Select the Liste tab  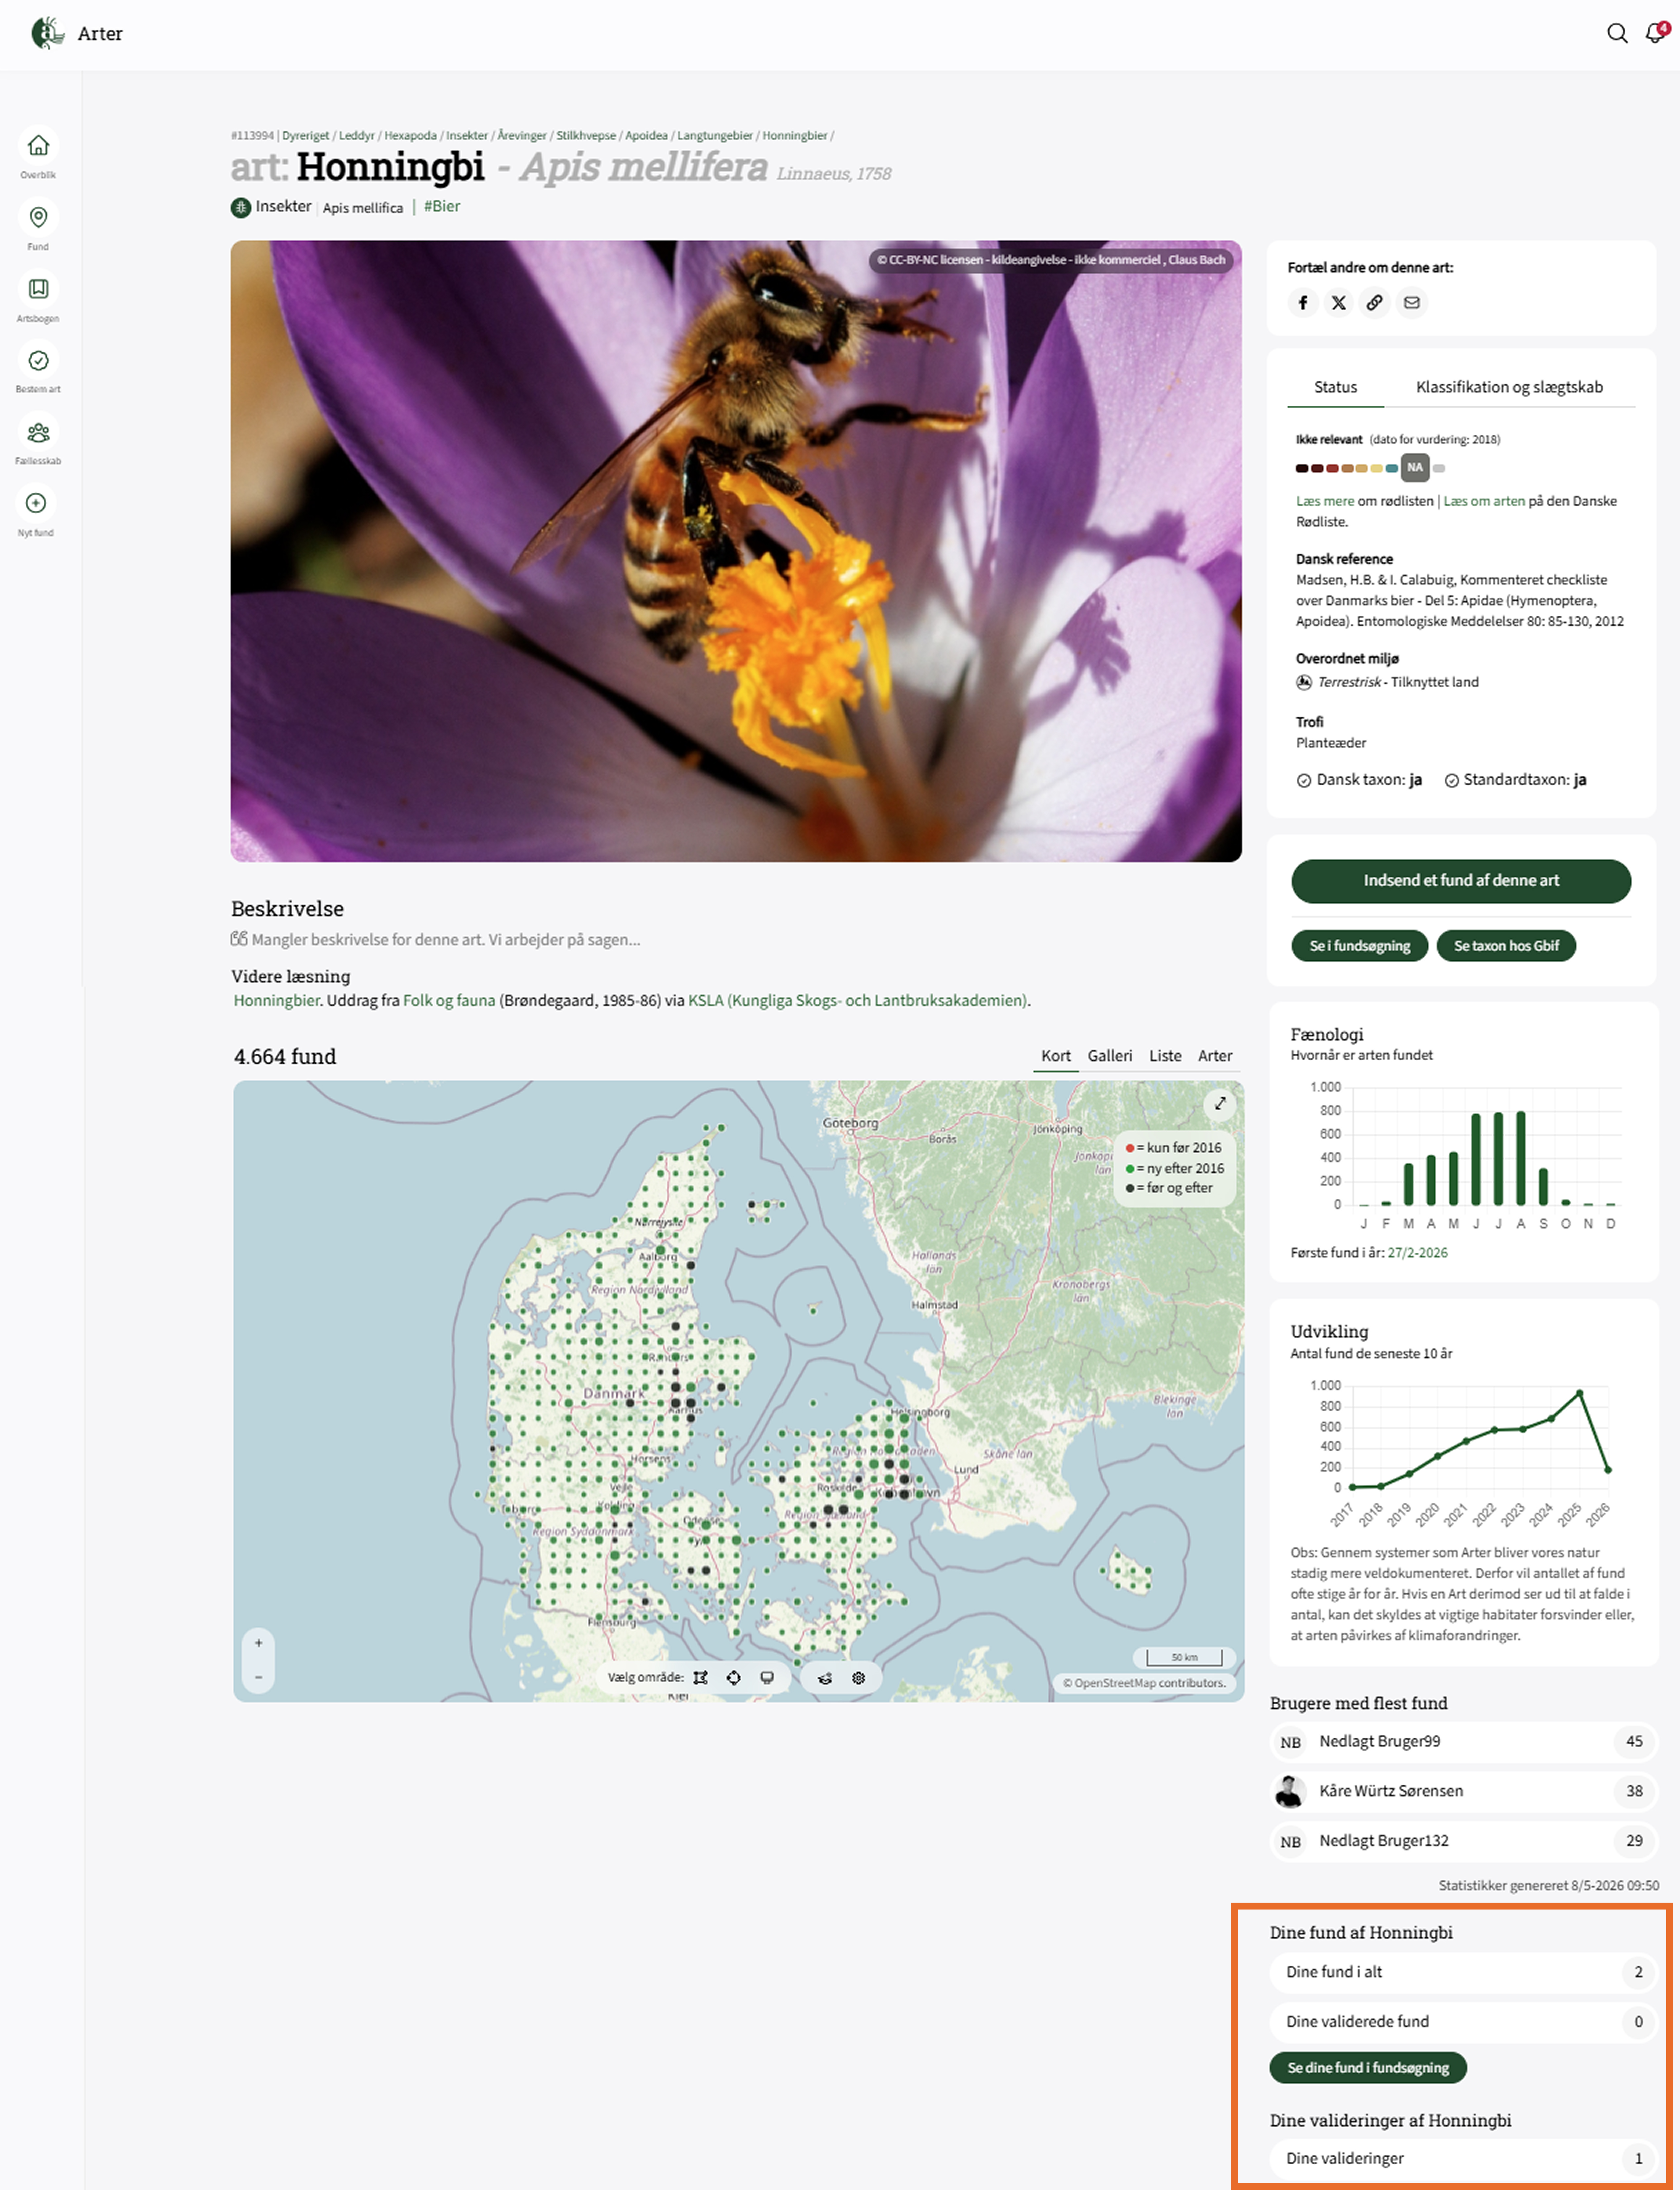tap(1165, 1056)
